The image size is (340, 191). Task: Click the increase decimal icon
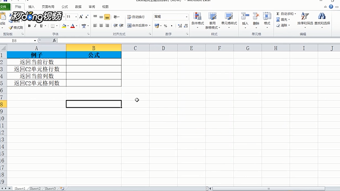[180, 26]
